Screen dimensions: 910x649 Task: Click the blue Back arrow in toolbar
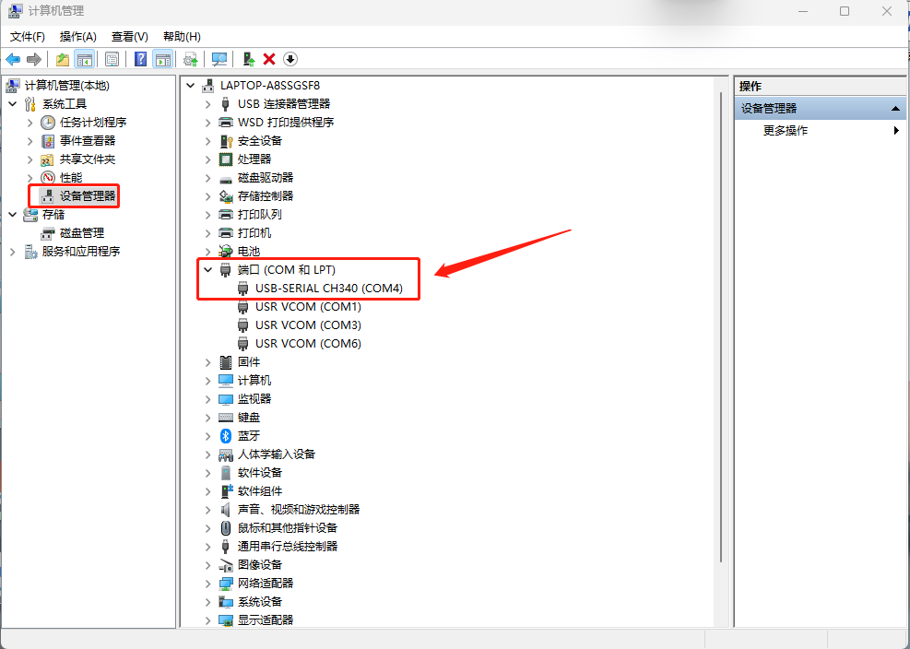pos(13,59)
